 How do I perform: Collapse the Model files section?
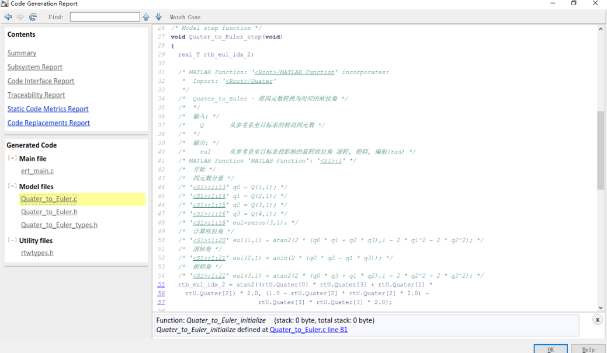pos(12,186)
